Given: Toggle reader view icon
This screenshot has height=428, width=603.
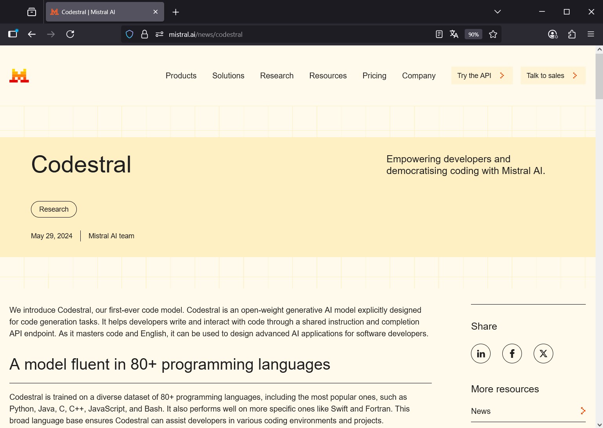Looking at the screenshot, I should tap(439, 34).
